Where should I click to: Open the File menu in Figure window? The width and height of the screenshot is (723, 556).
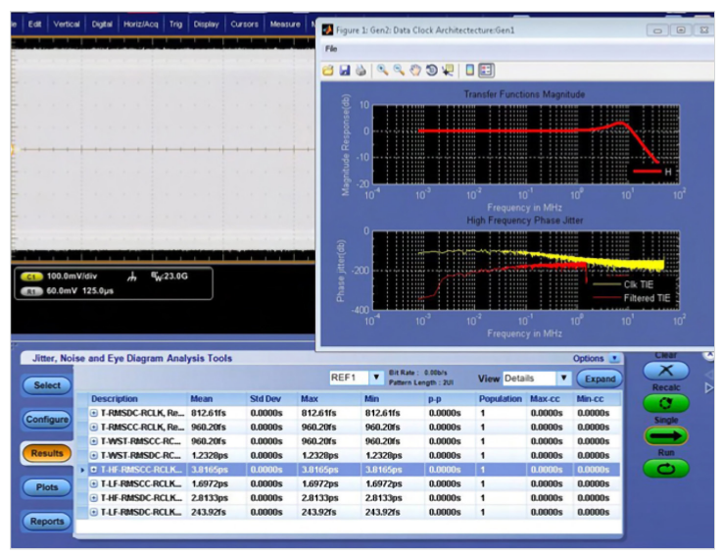[331, 48]
